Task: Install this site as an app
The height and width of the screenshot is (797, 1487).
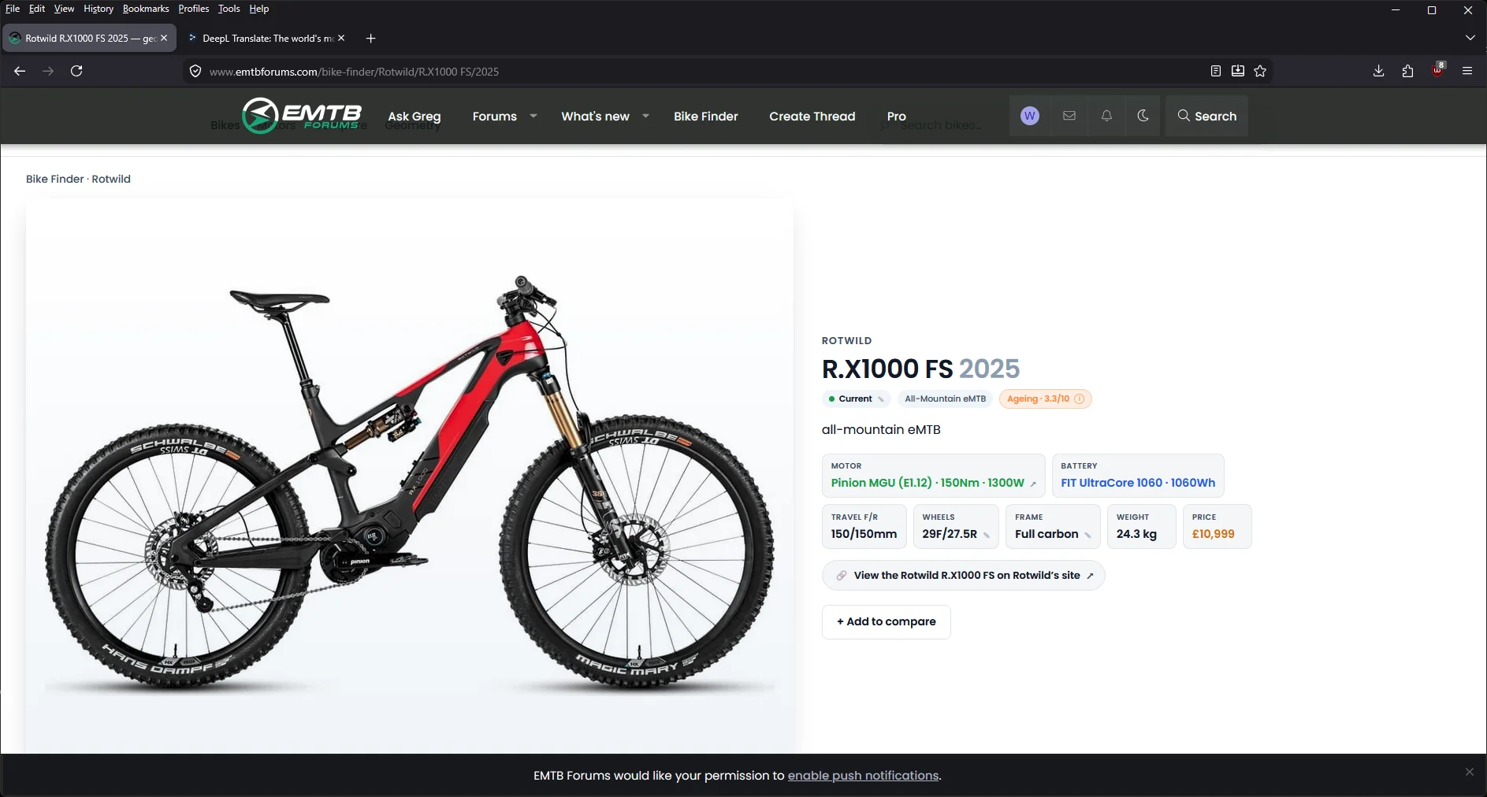Action: [1238, 71]
